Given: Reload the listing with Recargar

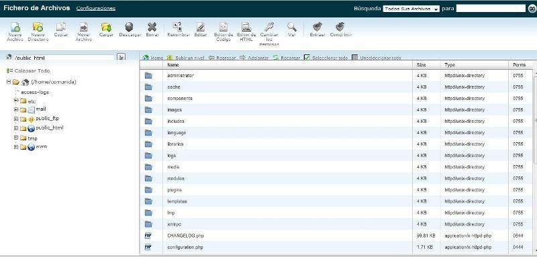Looking at the screenshot, I should tap(287, 58).
